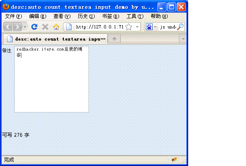This screenshot has height=166, width=246.
Task: Open the 书签(B) menu
Action: (111, 16)
